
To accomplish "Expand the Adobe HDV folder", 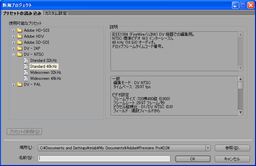I will click(x=14, y=37).
